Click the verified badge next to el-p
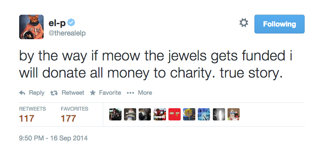 click(x=71, y=23)
